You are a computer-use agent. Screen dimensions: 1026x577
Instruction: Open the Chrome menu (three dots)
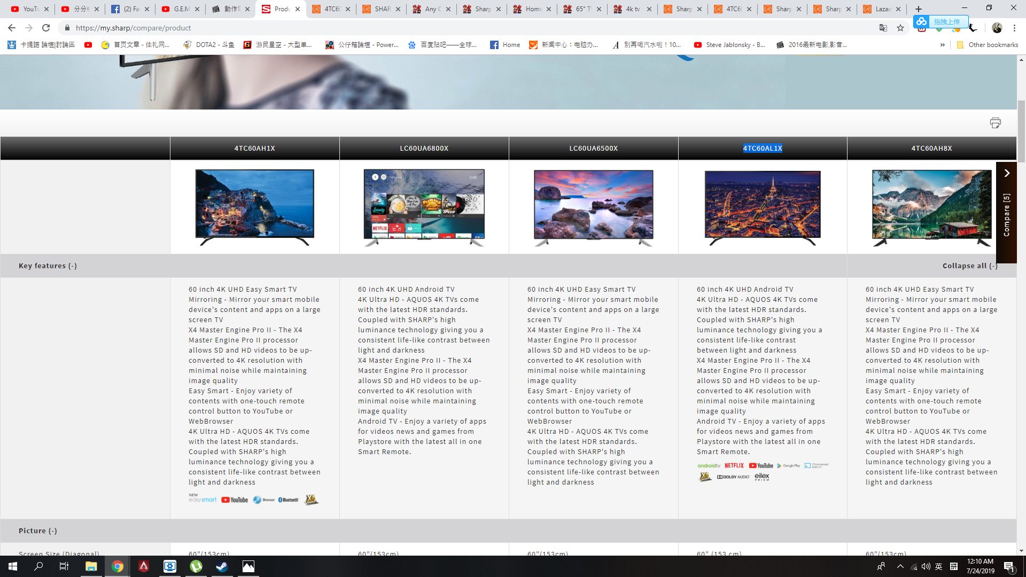pyautogui.click(x=1014, y=28)
